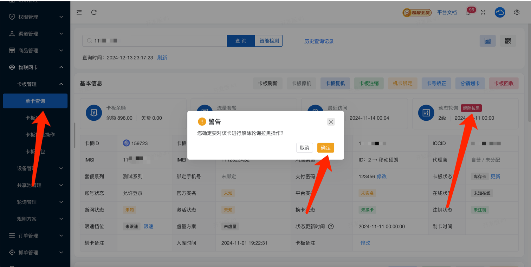Click 取消 to cancel the warning
Image resolution: width=531 pixels, height=267 pixels.
click(x=304, y=148)
